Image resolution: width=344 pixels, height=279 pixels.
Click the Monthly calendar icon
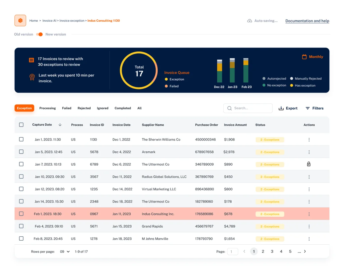click(304, 57)
